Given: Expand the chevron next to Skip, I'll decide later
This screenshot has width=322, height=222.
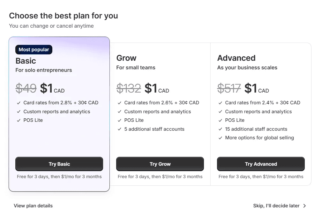Looking at the screenshot, I should (x=304, y=206).
